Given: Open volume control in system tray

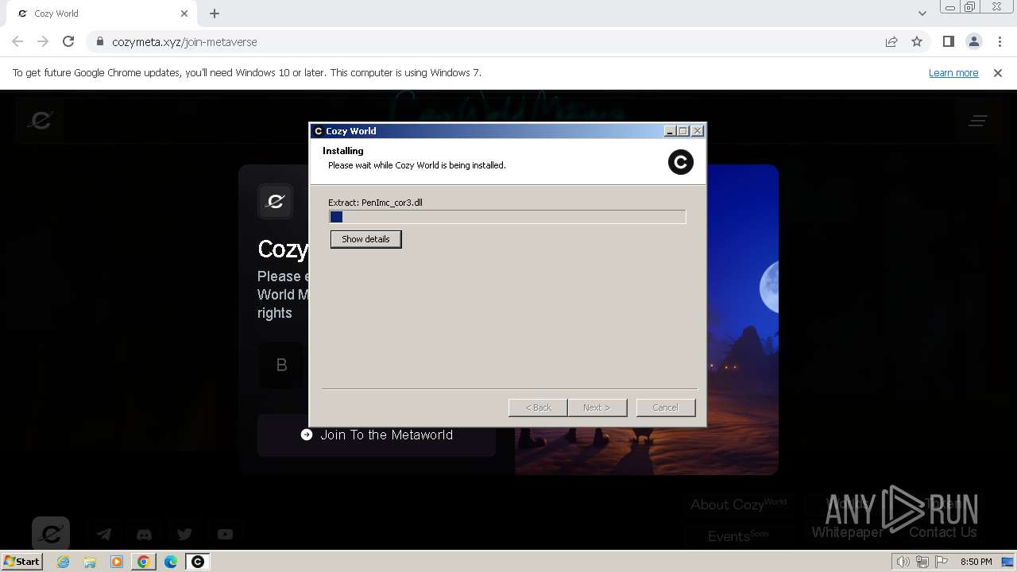Looking at the screenshot, I should tap(903, 562).
